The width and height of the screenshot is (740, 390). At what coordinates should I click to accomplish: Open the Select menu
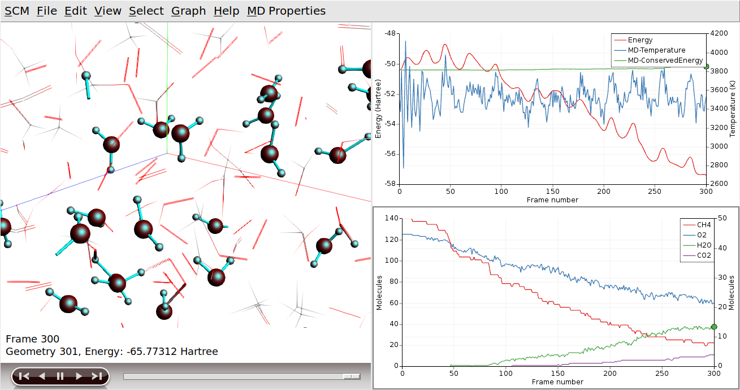[x=146, y=10]
